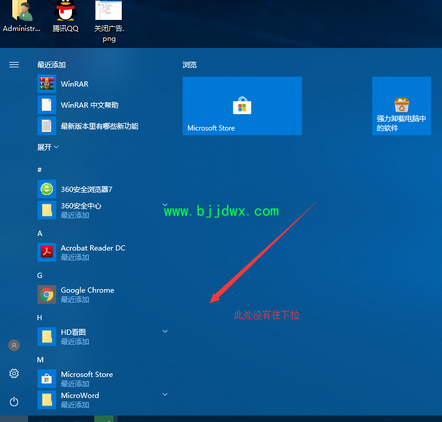Click the Administrator desktop folder icon
The height and width of the screenshot is (422, 442).
pos(22,17)
